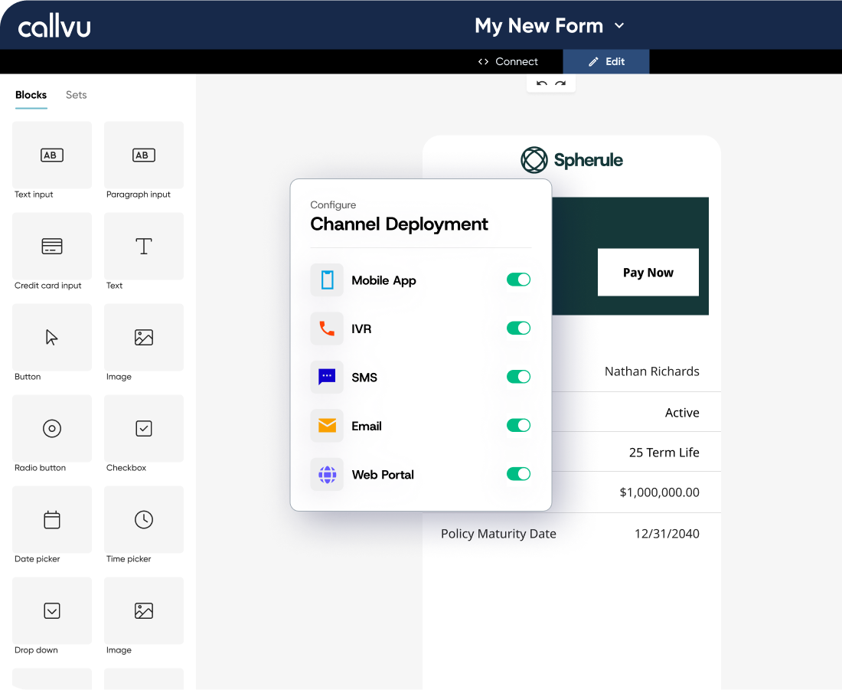Click the callvu logo
The image size is (842, 690).
coord(54,27)
